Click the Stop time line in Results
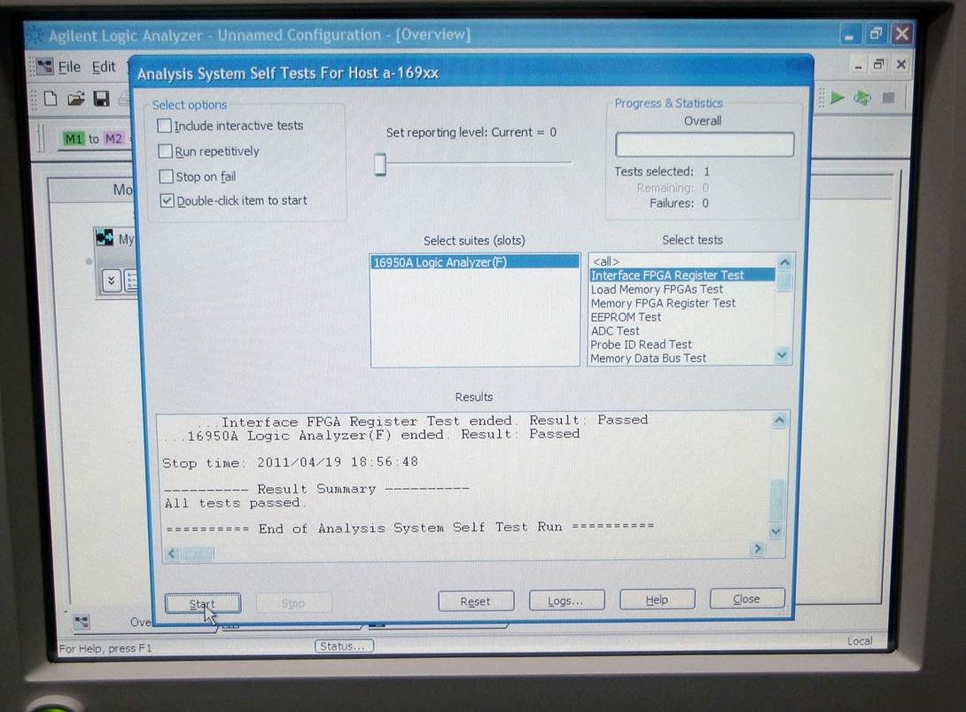Image resolution: width=966 pixels, height=712 pixels. [x=290, y=462]
